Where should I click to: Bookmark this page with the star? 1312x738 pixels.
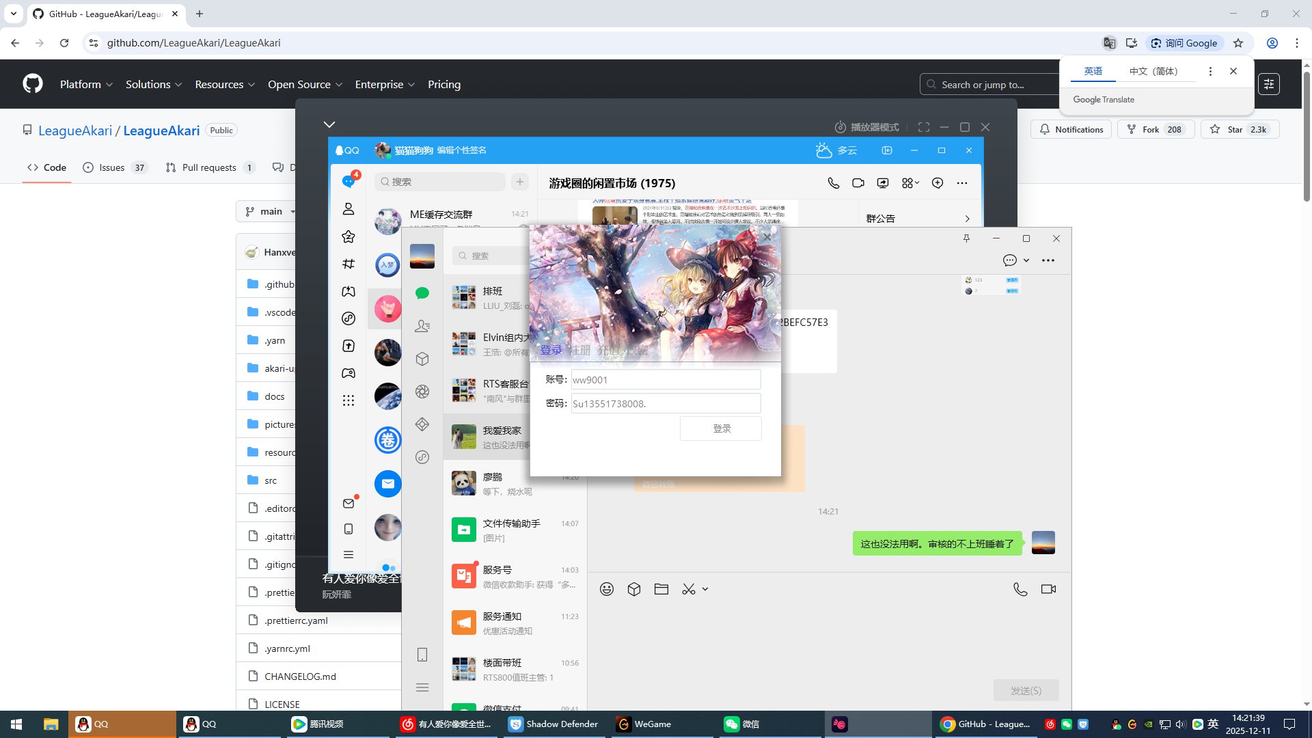(1238, 43)
